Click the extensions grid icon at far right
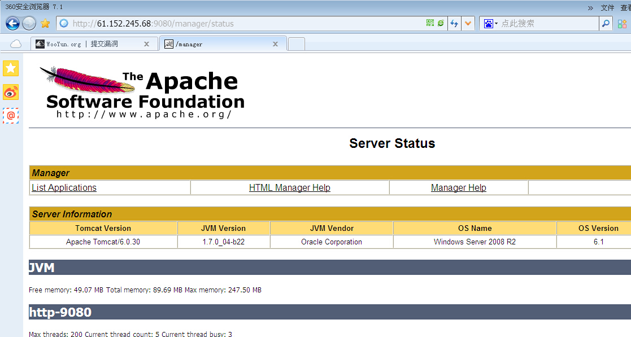 (622, 24)
